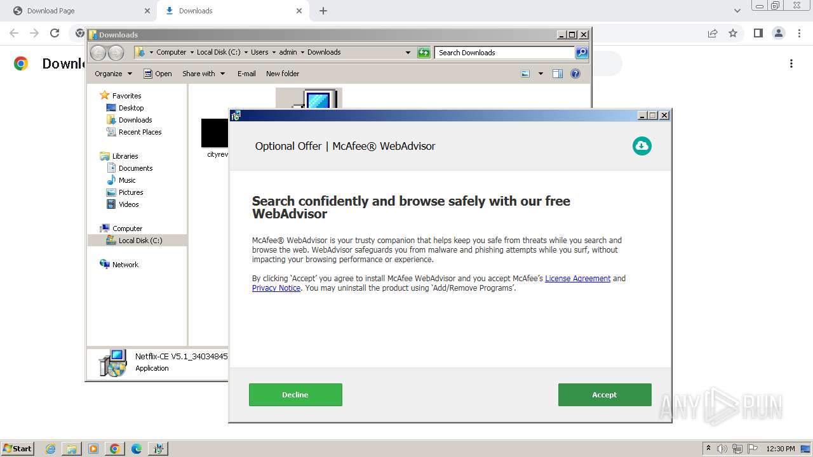Click Users in Explorer address path
813x457 pixels.
coord(259,53)
